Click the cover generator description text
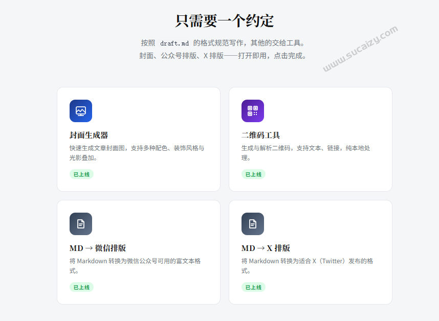This screenshot has height=321, width=439. click(x=137, y=153)
